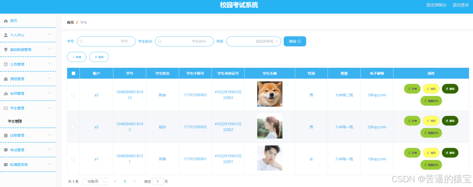Expand the 试卷管理 menu chevron
Screen dimensions: 473x187
(x=50, y=135)
